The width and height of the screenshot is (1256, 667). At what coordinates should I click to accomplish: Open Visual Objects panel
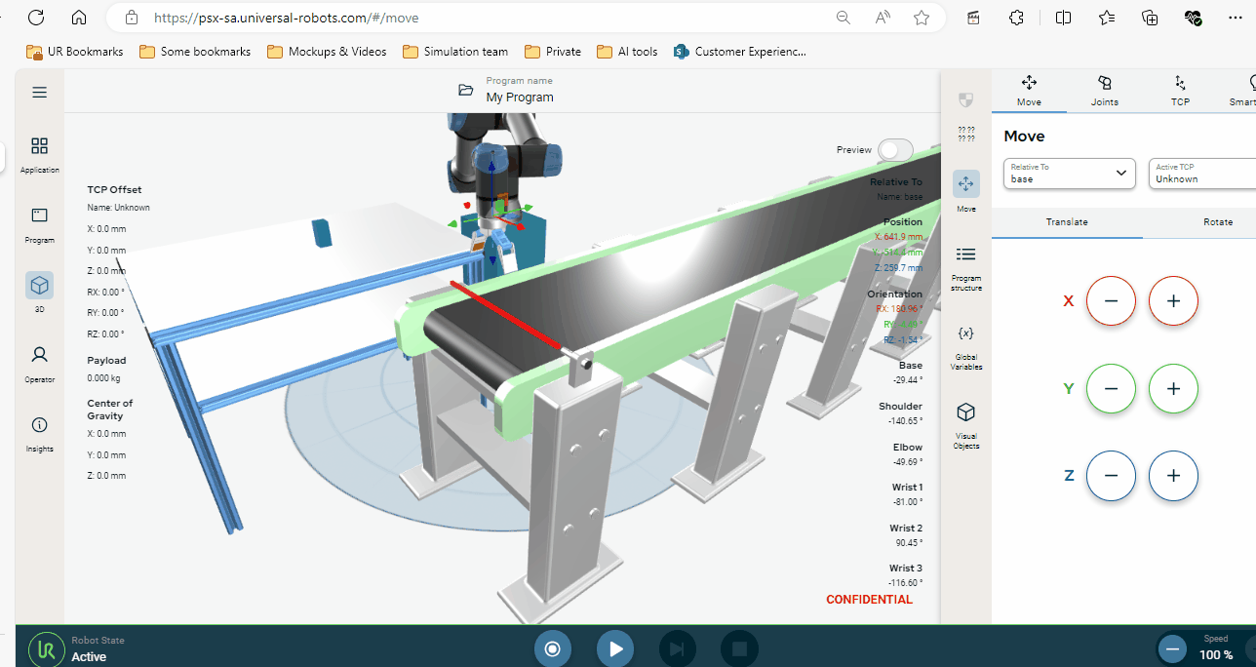coord(965,426)
